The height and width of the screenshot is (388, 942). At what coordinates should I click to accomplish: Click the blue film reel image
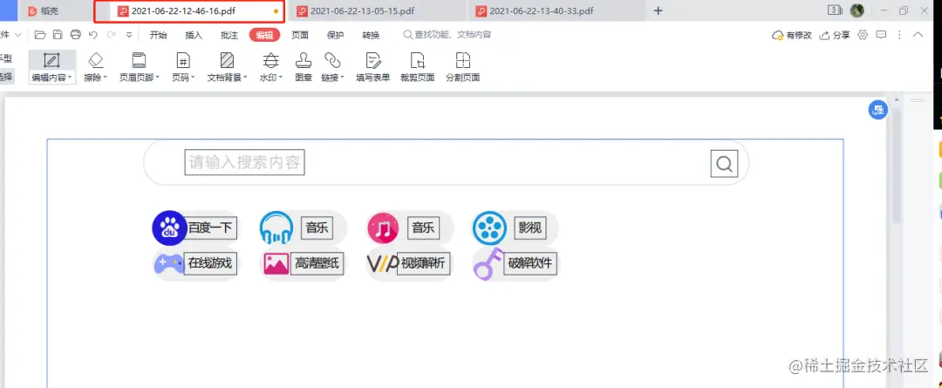click(x=489, y=228)
